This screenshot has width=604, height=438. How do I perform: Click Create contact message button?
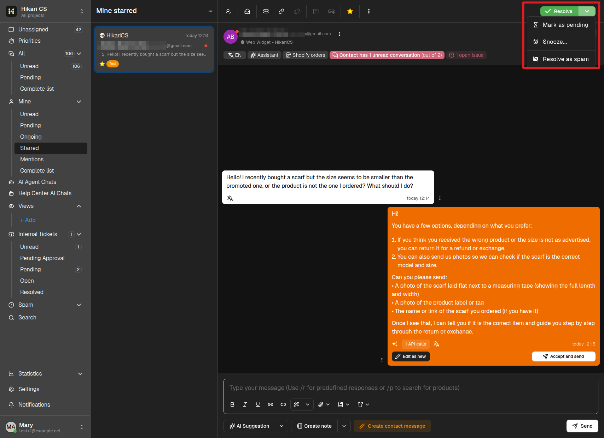tap(392, 426)
